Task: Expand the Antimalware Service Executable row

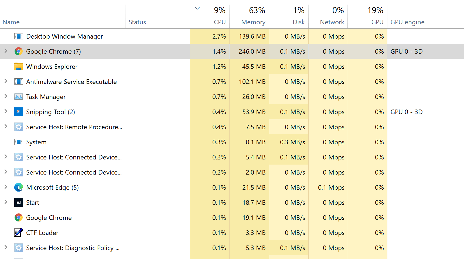Action: pyautogui.click(x=6, y=81)
